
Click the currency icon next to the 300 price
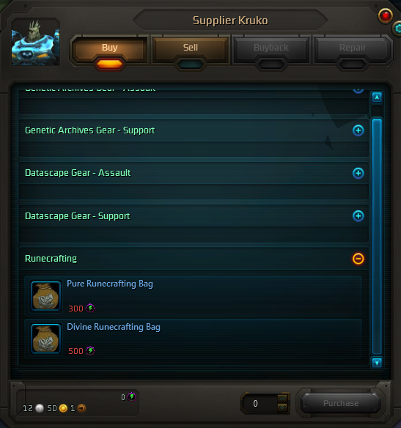pos(90,308)
